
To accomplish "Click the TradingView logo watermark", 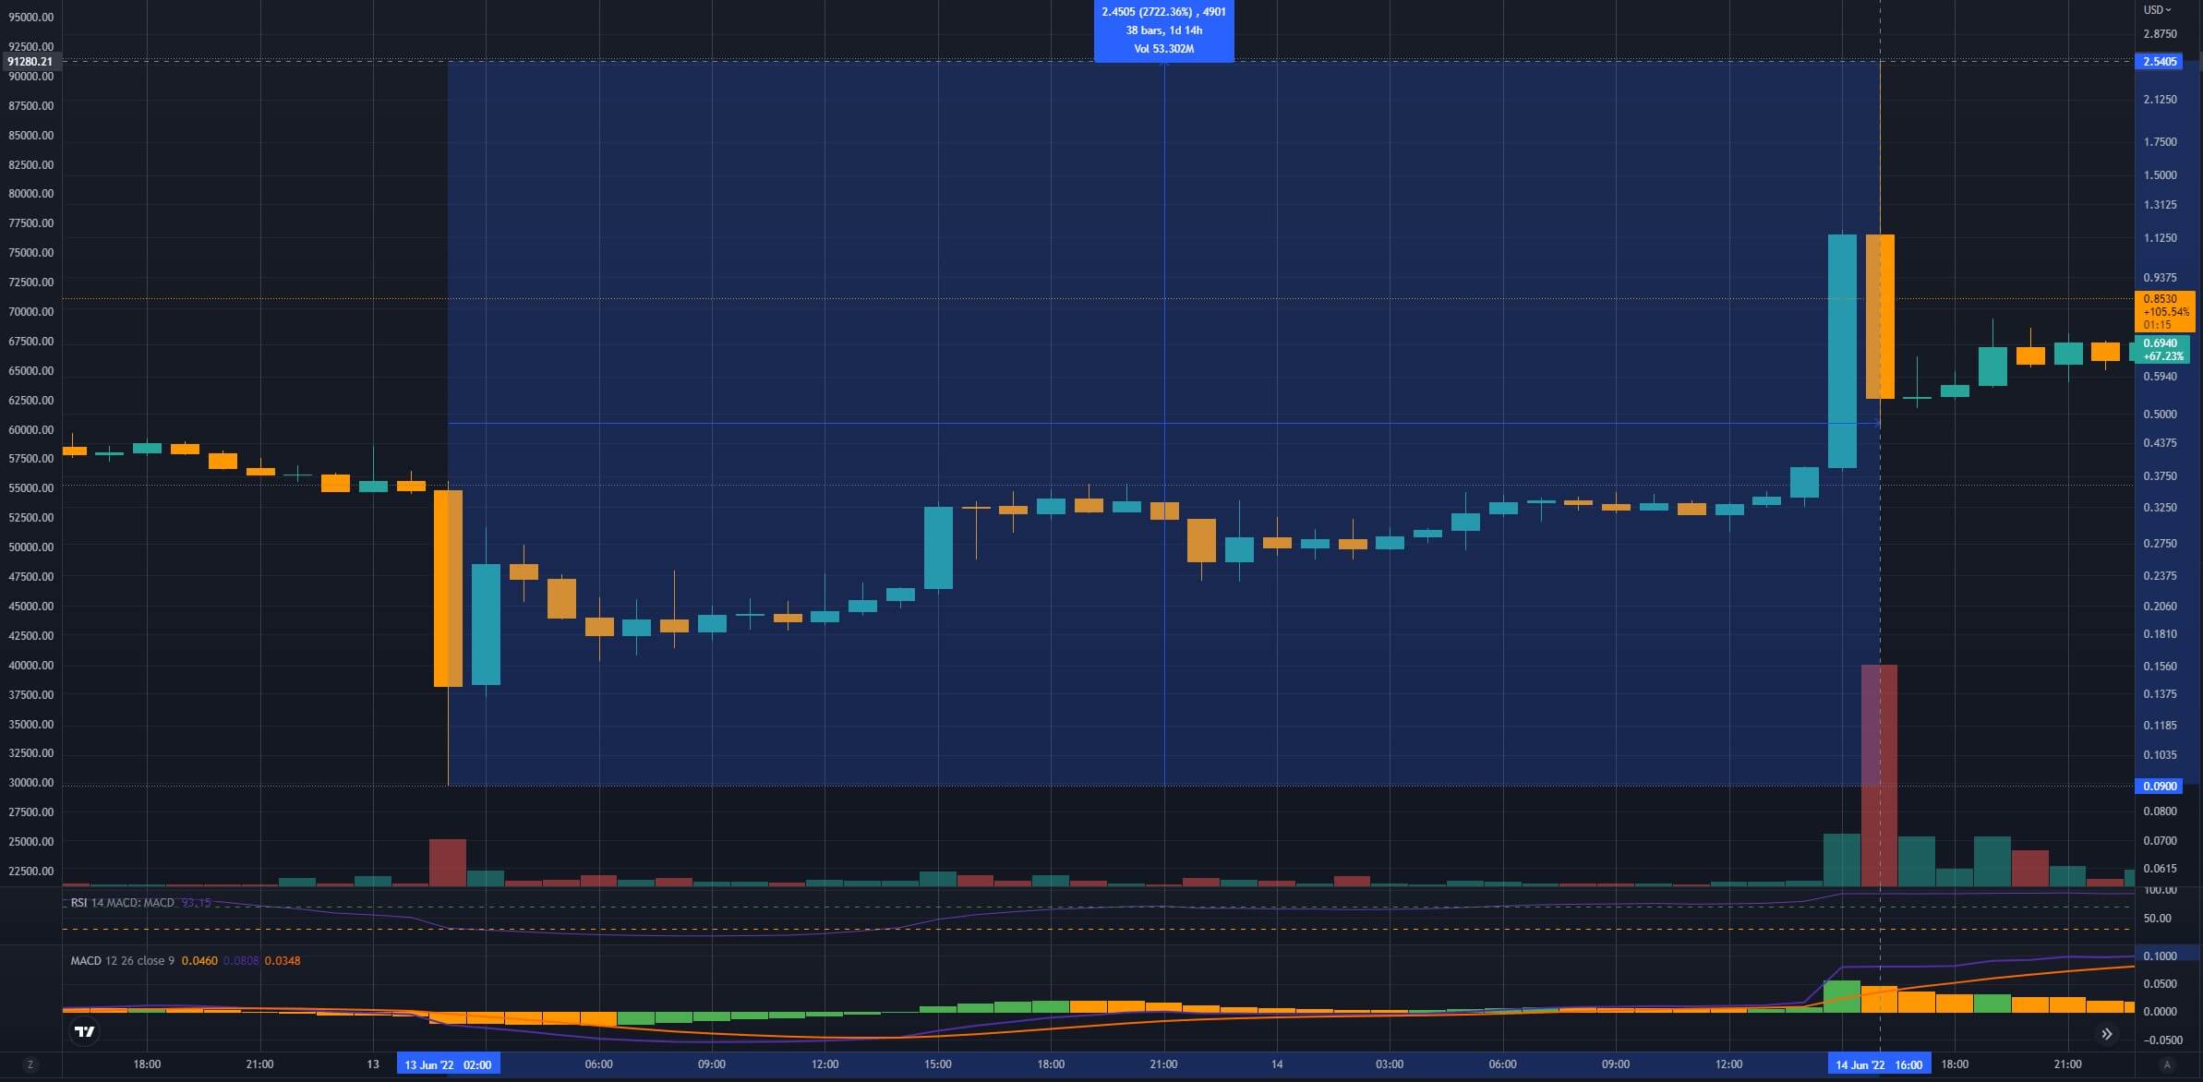I will point(83,1032).
